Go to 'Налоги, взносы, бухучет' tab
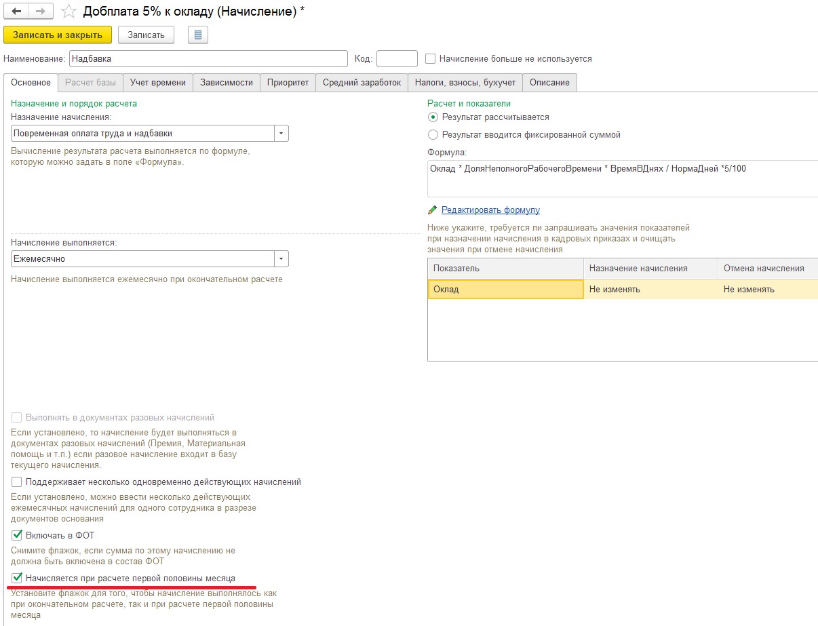 (465, 83)
